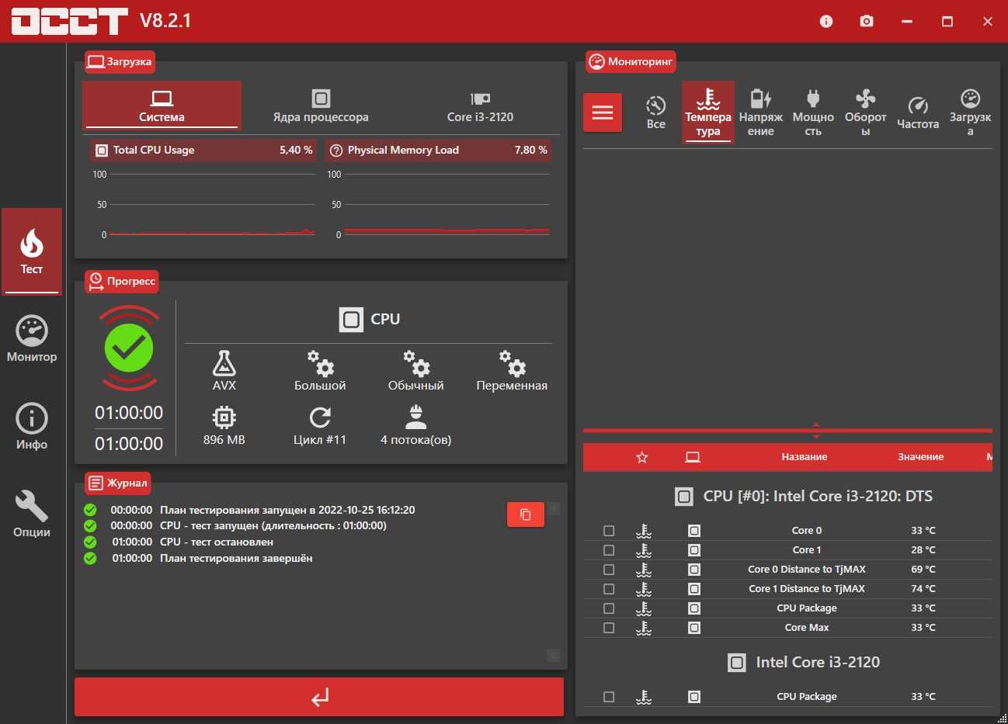The width and height of the screenshot is (1008, 724).
Task: Switch to the Ядра процессора tab
Action: coord(321,106)
